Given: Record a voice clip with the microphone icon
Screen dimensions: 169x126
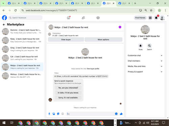Looking at the screenshot, I should point(49,114).
